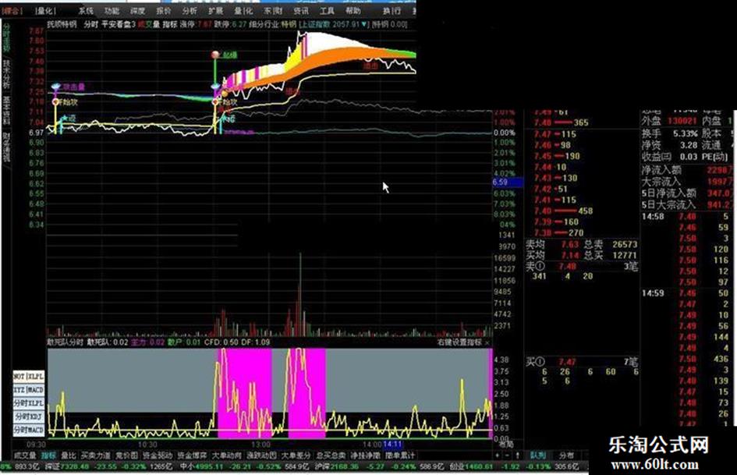Click the up arrow icon in bottom bar

pos(518,456)
